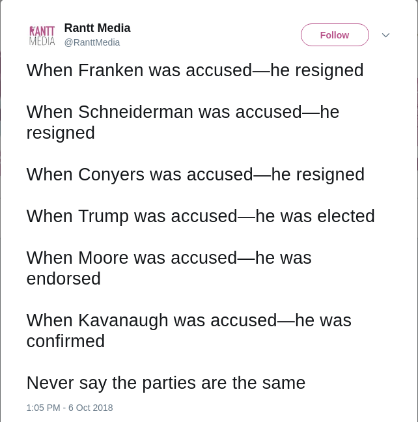Open the tweet options chevron menu
Screen dimensions: 418x422
pyautogui.click(x=385, y=35)
